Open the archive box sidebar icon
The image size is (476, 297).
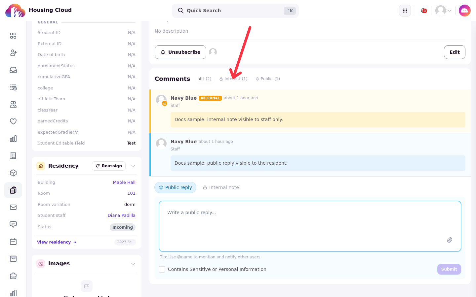point(13,259)
